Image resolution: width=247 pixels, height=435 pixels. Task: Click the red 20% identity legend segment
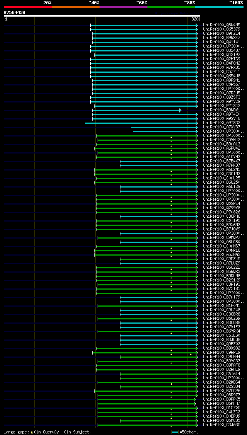pyautogui.click(x=28, y=7)
